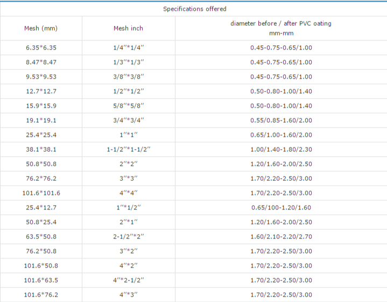
Task: Click the "Specifications offered" table title
Action: click(x=194, y=9)
